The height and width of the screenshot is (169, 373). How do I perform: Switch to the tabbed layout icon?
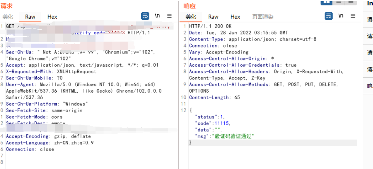coord(351,2)
